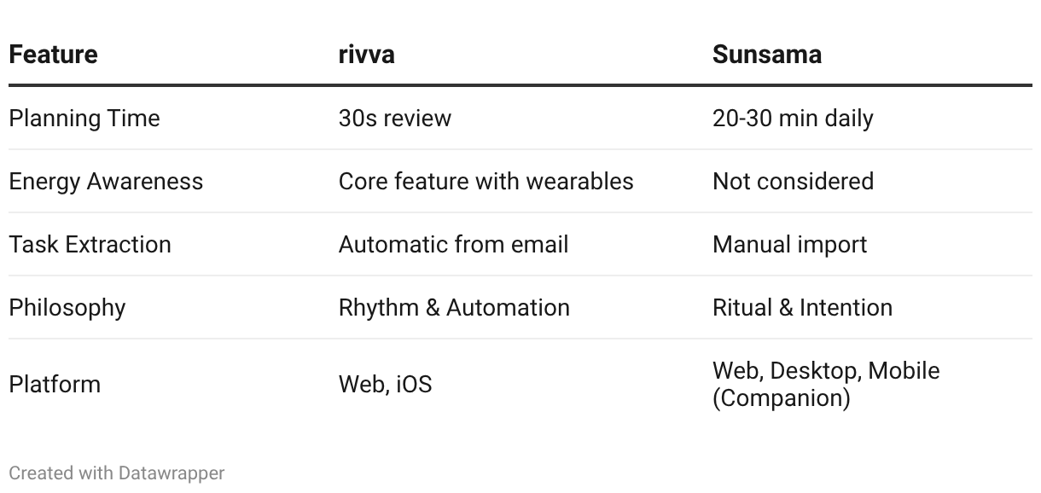1041x493 pixels.
Task: Click the rivva column header
Action: [x=367, y=55]
